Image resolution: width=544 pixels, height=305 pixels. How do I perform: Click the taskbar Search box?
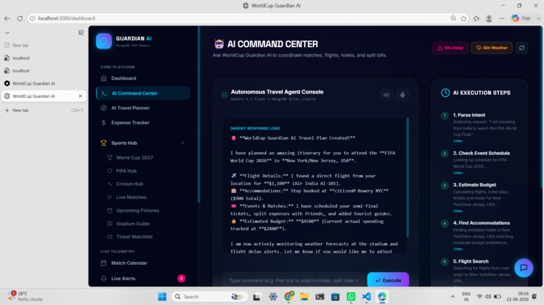(211, 297)
